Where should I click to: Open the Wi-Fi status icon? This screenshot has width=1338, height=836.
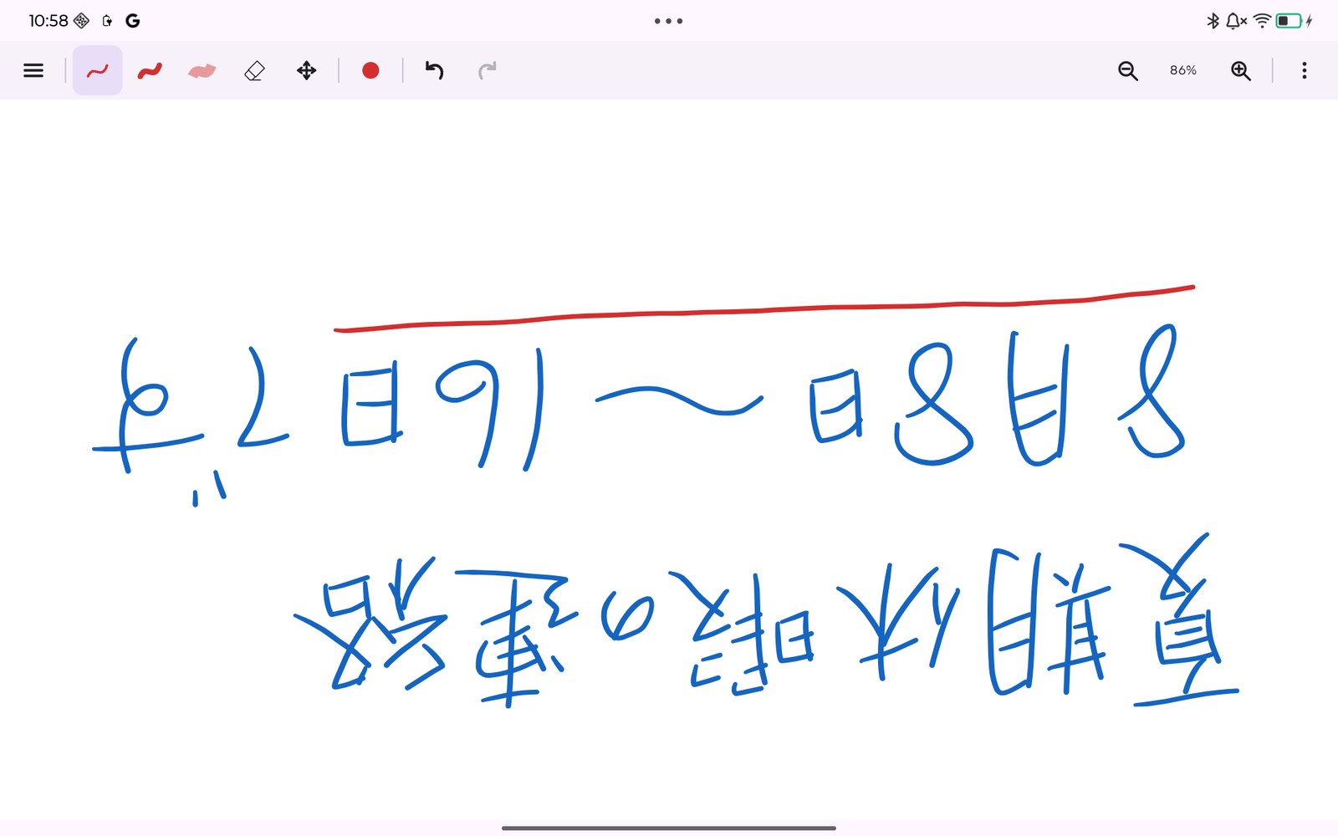tap(1262, 21)
